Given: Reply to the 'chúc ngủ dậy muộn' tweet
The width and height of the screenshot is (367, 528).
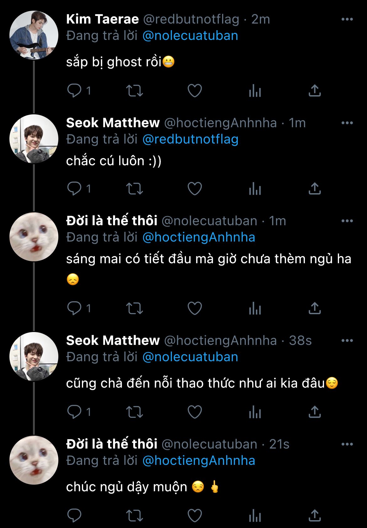Looking at the screenshot, I should [x=74, y=515].
